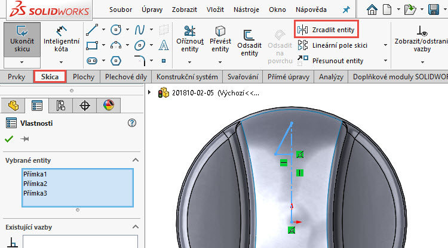This screenshot has height=248, width=448.
Task: Open dropdown under Inteligentní kóta
Action: pyautogui.click(x=61, y=62)
